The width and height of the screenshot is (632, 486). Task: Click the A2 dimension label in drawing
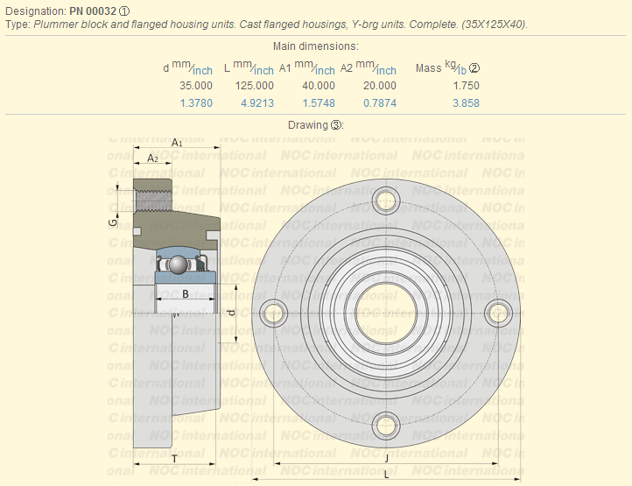(x=152, y=158)
